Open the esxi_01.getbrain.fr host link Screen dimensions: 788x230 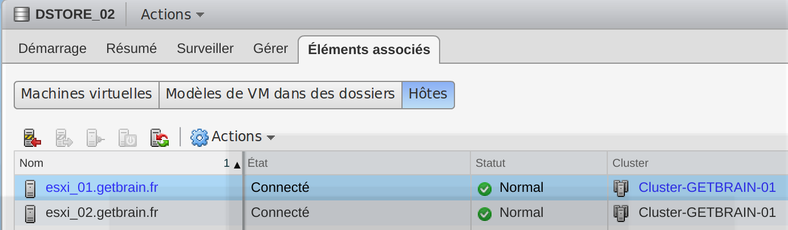pyautogui.click(x=101, y=187)
